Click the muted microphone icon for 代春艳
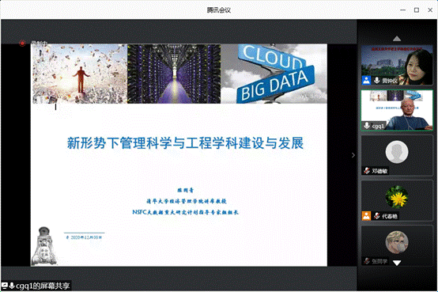Screen dimensions: 438x292 (377, 216)
